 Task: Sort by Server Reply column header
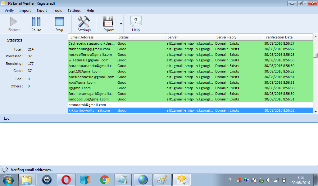(238, 37)
